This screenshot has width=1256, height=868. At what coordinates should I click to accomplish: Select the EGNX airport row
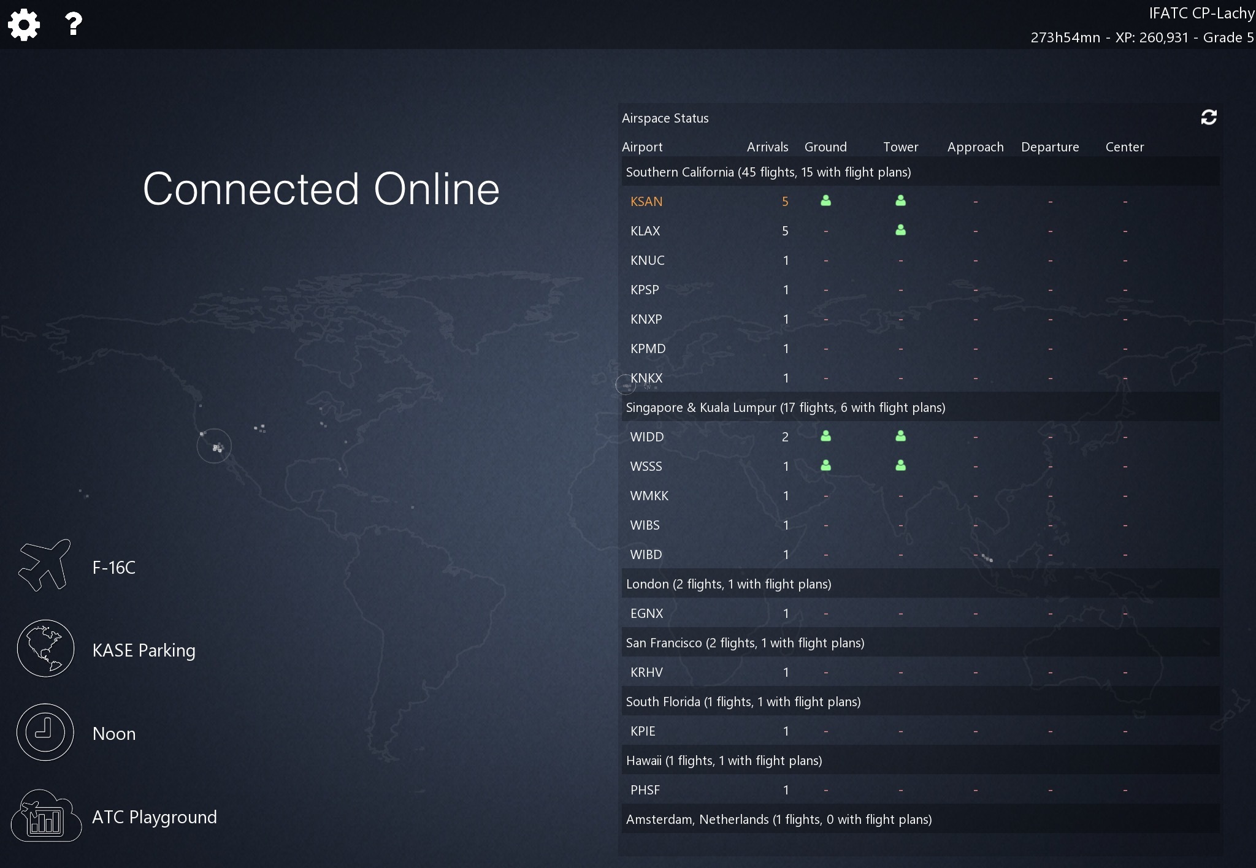tap(646, 614)
